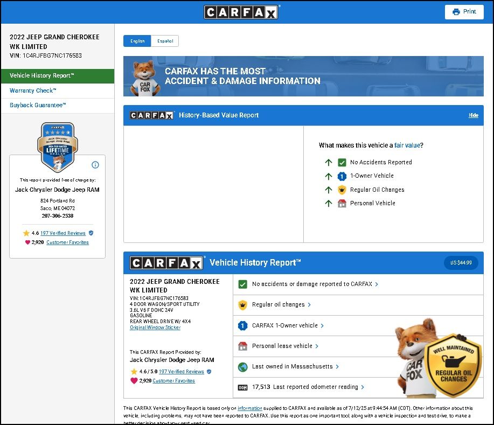Viewport: 494px width, 425px height.
Task: Click green checkmark beside No Accidents Reported
Action: 342,163
